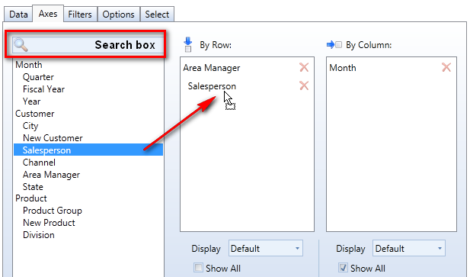The image size is (470, 277).
Task: Open the Options tab
Action: [118, 14]
